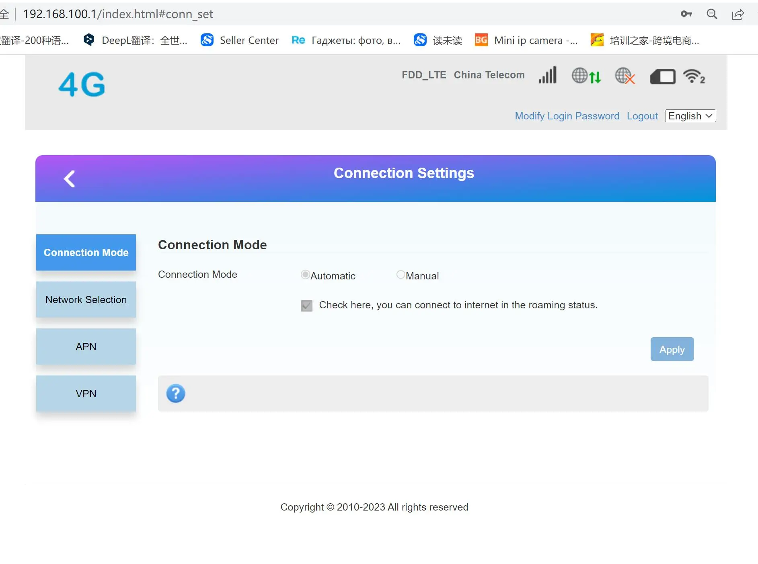The image size is (758, 564).
Task: Open the DeepL翻译 bookmark
Action: point(135,40)
